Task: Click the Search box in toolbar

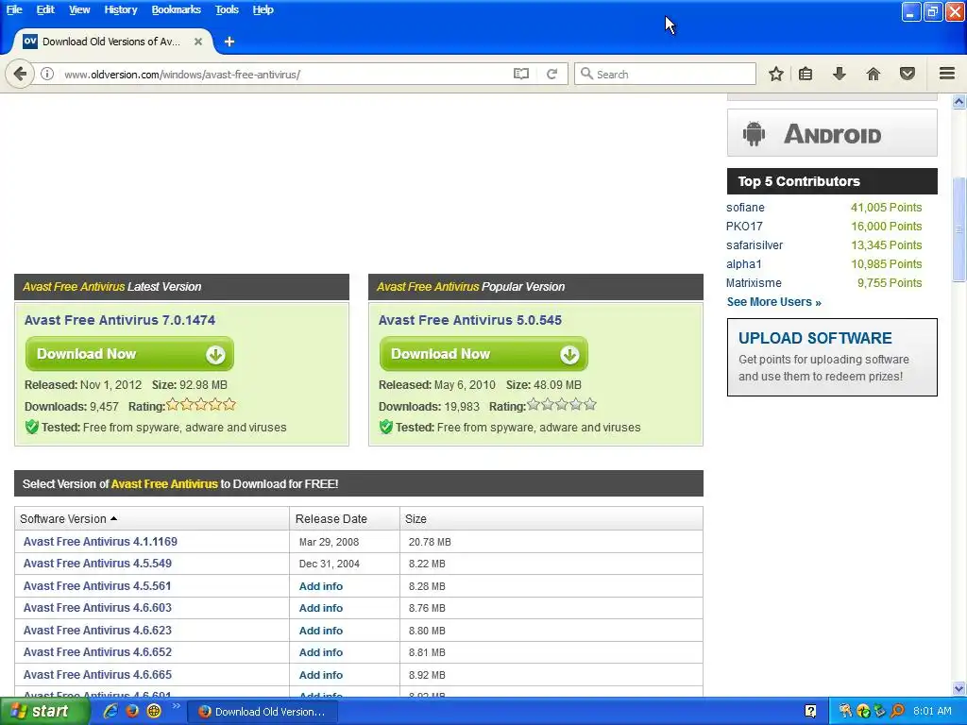Action: pos(665,74)
